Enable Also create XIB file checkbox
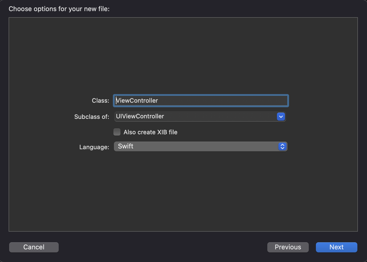The image size is (367, 262). pos(117,132)
